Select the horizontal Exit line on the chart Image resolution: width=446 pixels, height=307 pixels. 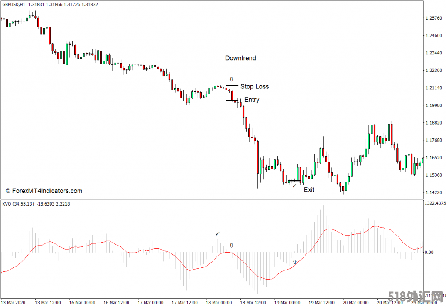294,181
